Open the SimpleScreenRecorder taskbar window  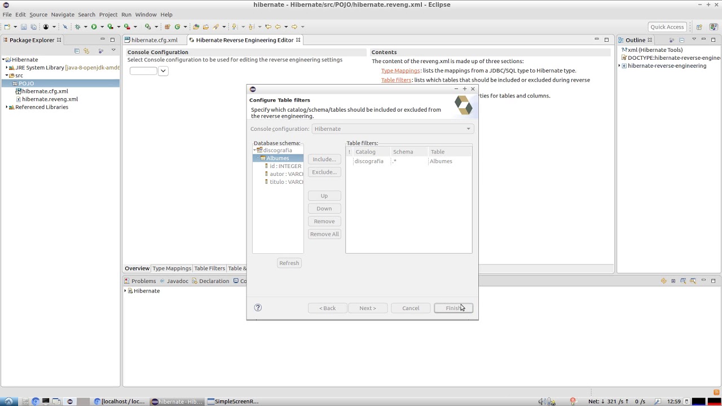click(x=232, y=401)
